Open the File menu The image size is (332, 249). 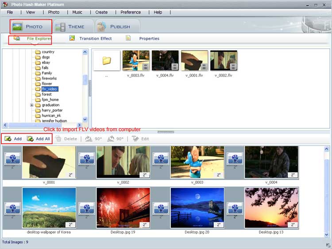point(10,12)
